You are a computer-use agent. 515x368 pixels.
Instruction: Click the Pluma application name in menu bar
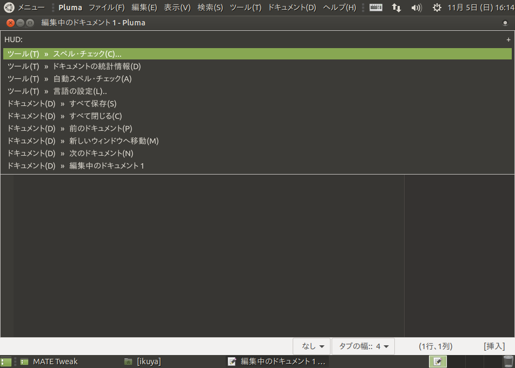click(x=70, y=8)
